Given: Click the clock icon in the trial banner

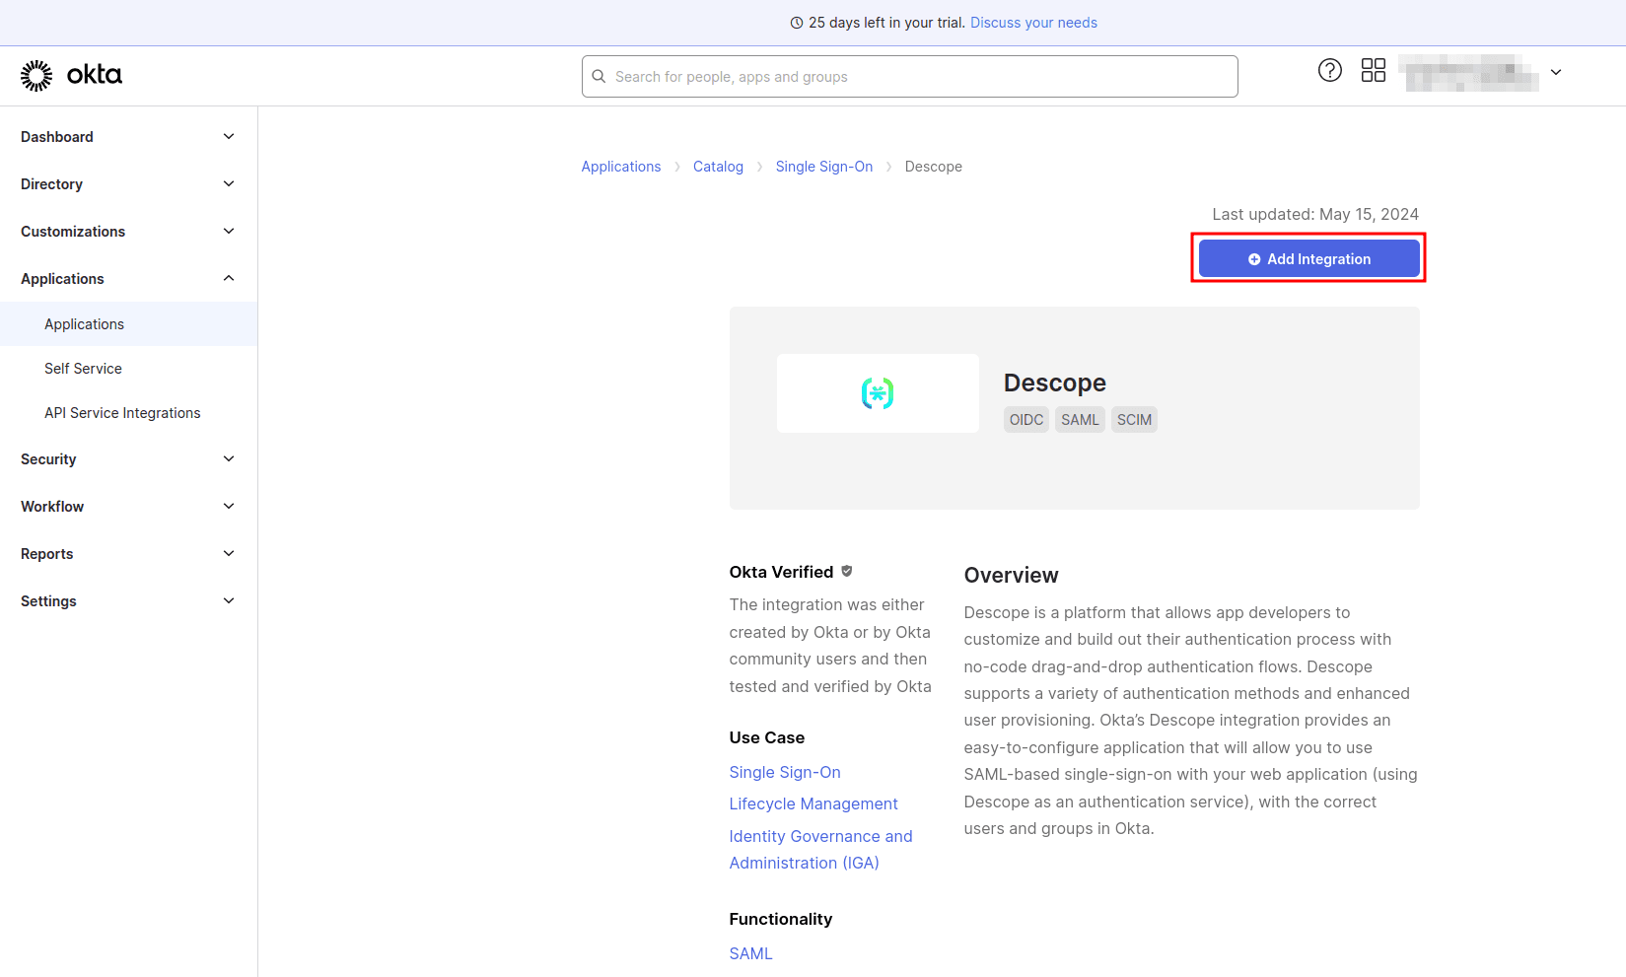Looking at the screenshot, I should [796, 22].
